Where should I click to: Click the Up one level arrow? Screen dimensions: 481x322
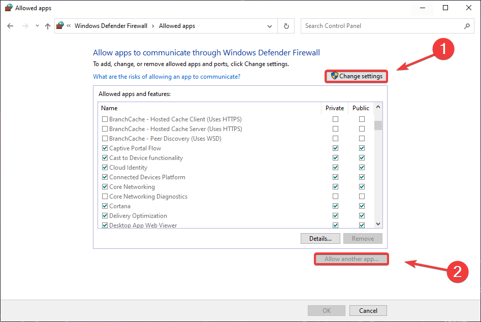click(x=48, y=26)
